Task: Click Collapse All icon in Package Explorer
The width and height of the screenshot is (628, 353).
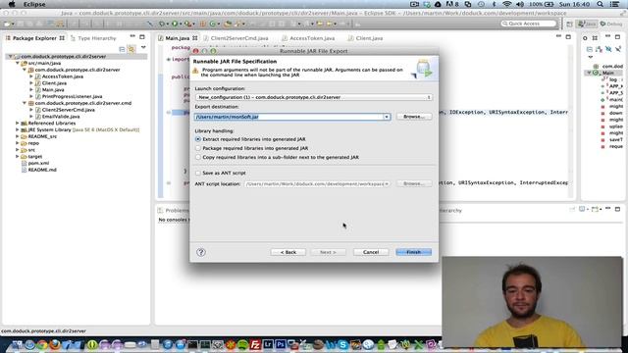Action: [x=122, y=49]
